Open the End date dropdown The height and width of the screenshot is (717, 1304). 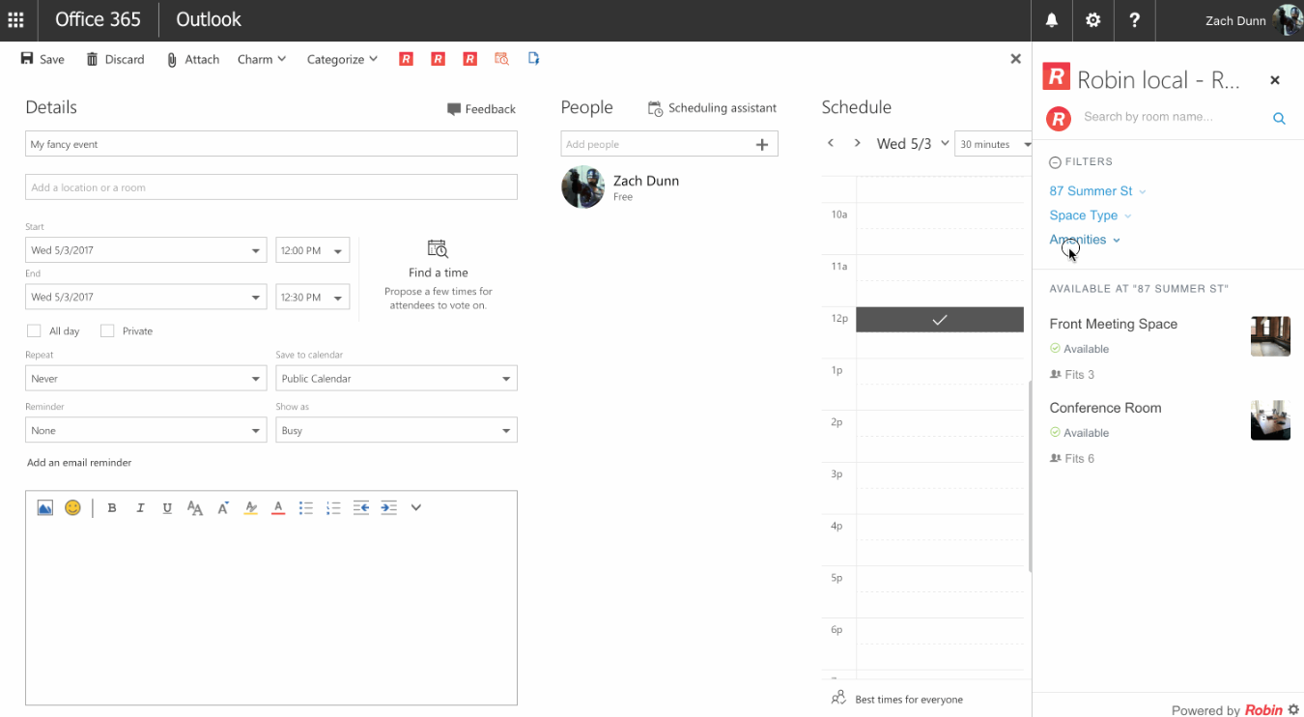146,297
